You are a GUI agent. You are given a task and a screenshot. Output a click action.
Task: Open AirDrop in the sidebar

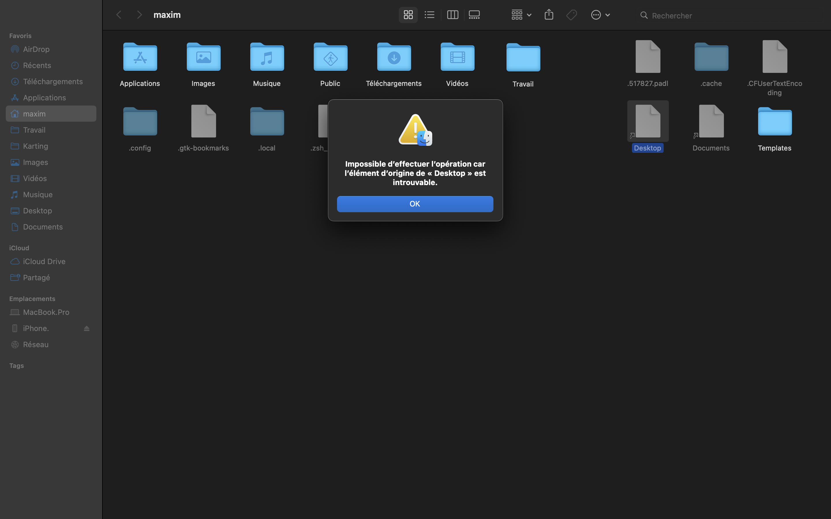tap(36, 49)
